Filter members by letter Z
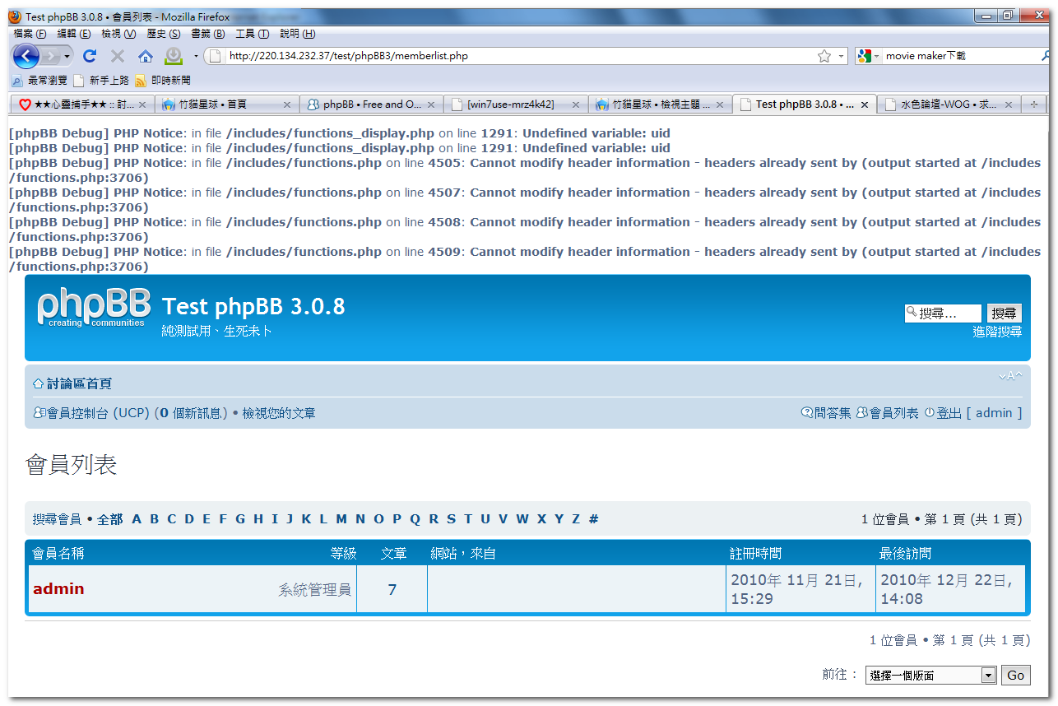Viewport: 1058px width, 706px height. (x=576, y=519)
